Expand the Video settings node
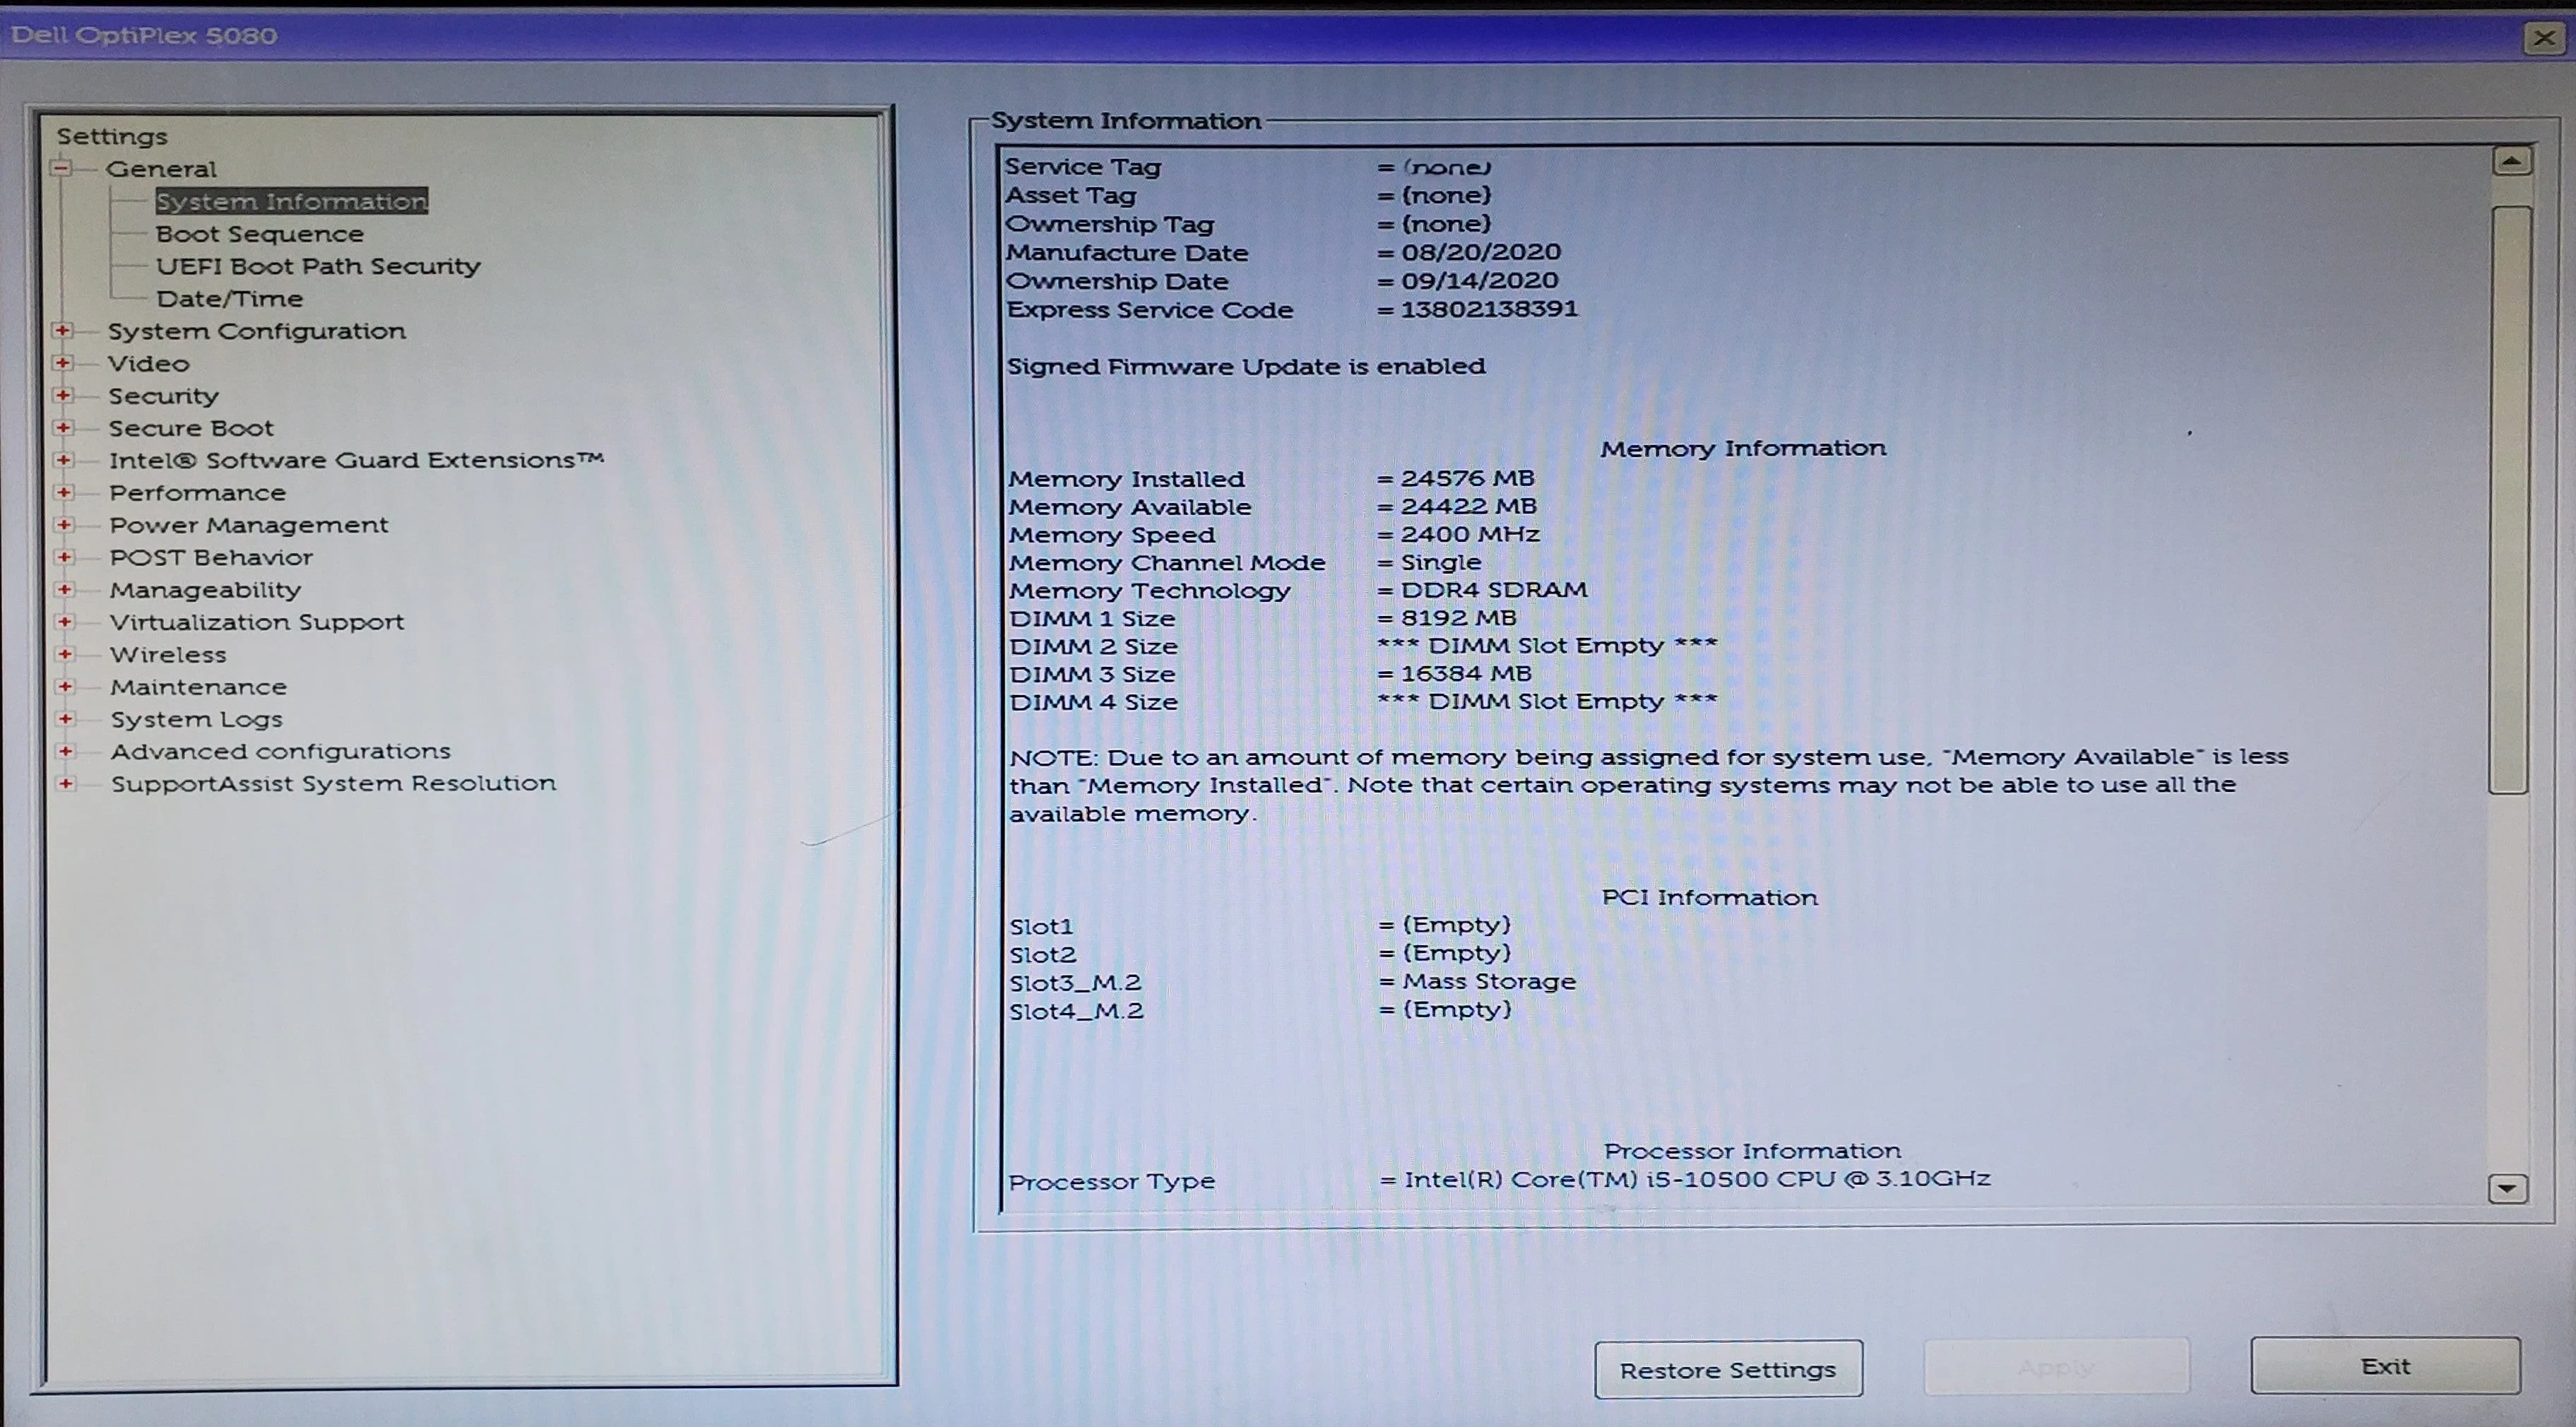Screen dimensions: 2576x1427 pos(62,363)
